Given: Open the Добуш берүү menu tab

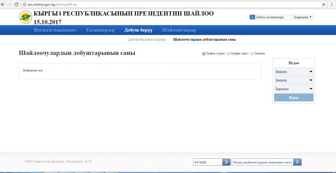Looking at the screenshot, I should point(138,30).
